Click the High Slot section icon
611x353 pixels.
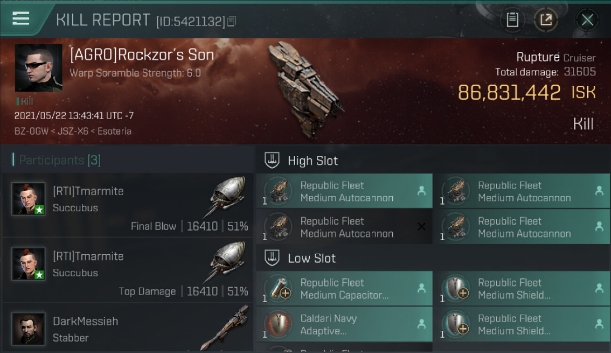(x=273, y=160)
